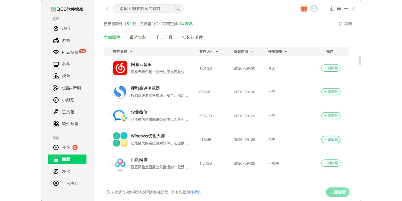Sort by 安装时间 column dropdown

point(244,52)
